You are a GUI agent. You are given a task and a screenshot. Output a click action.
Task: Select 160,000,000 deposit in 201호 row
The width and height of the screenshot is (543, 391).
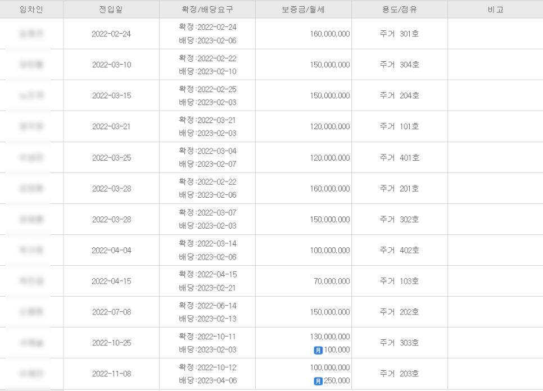329,189
